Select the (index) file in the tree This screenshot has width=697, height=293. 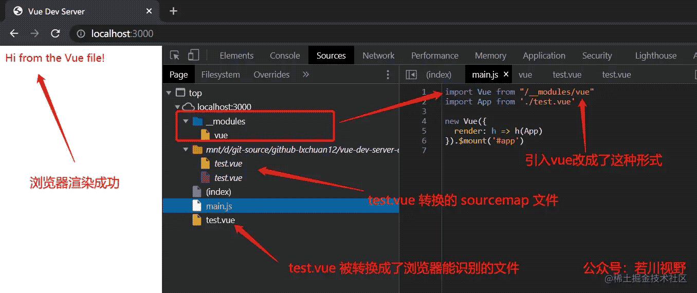(218, 192)
